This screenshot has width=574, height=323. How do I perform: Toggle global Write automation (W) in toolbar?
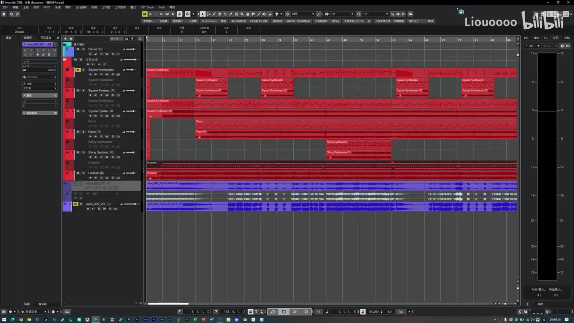167,14
